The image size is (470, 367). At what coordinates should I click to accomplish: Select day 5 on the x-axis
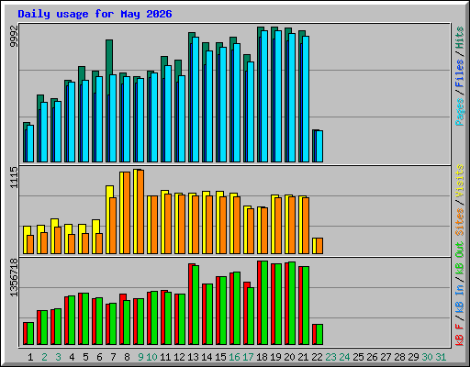[85, 357]
